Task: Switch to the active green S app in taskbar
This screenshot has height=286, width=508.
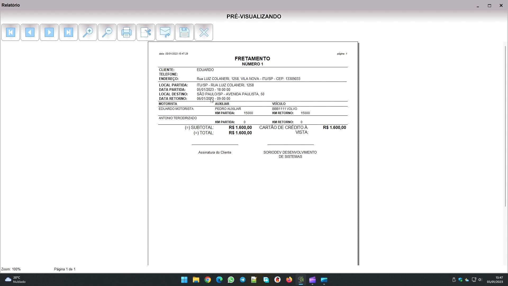Action: [x=301, y=280]
